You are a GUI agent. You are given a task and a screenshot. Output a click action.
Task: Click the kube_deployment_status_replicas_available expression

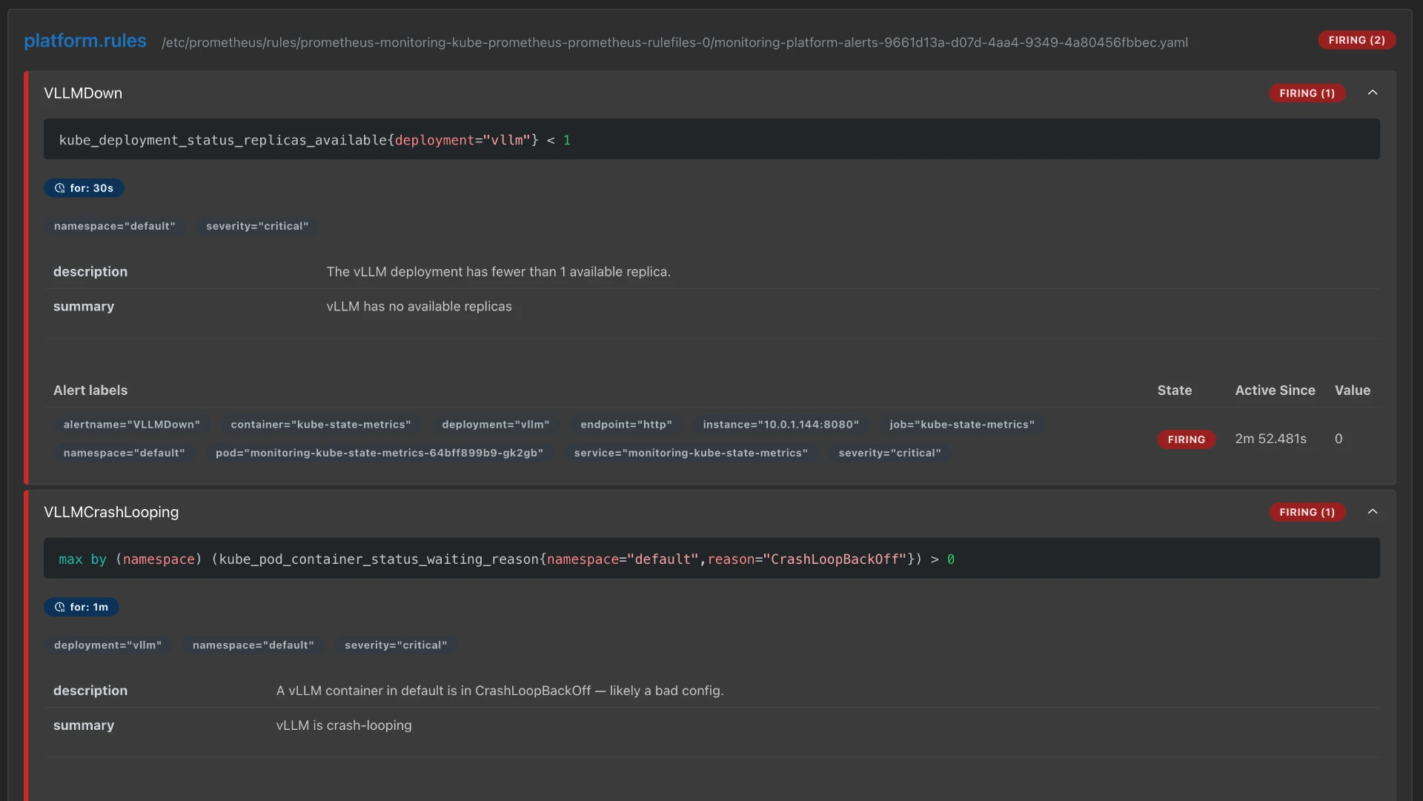[315, 140]
